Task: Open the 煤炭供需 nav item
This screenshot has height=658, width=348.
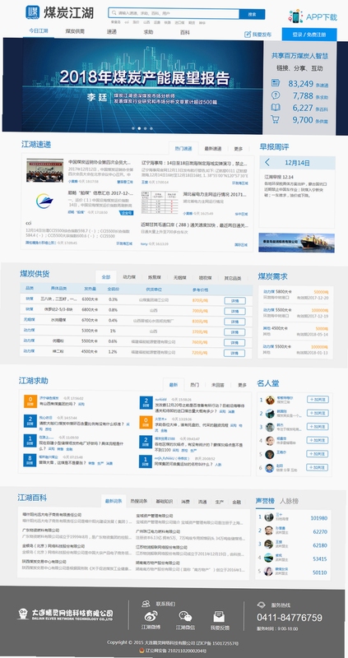Action: 75,31
